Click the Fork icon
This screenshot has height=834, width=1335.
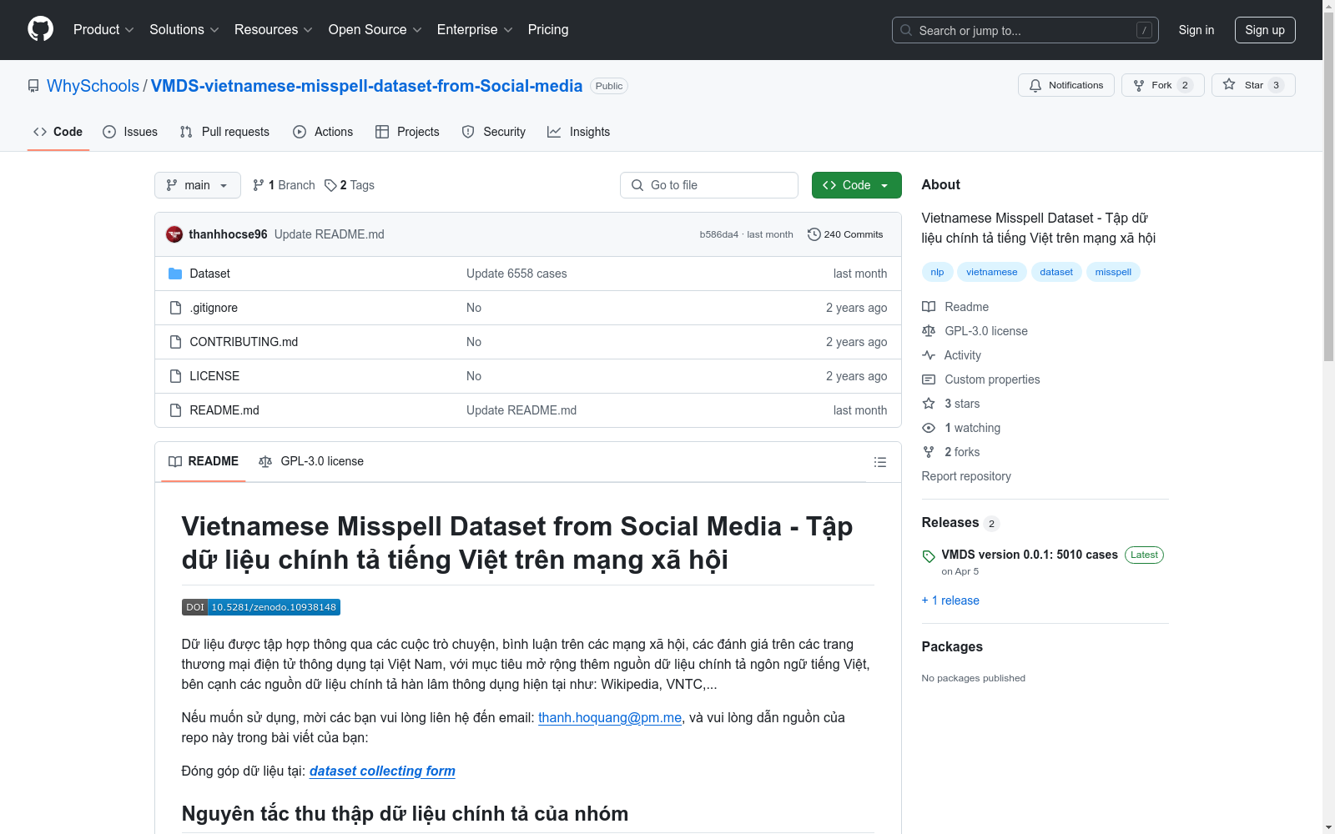coord(1139,85)
